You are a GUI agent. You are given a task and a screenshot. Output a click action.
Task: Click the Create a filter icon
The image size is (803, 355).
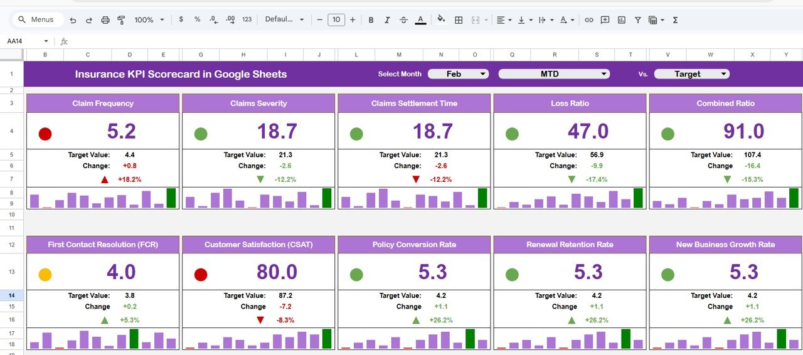[x=638, y=20]
